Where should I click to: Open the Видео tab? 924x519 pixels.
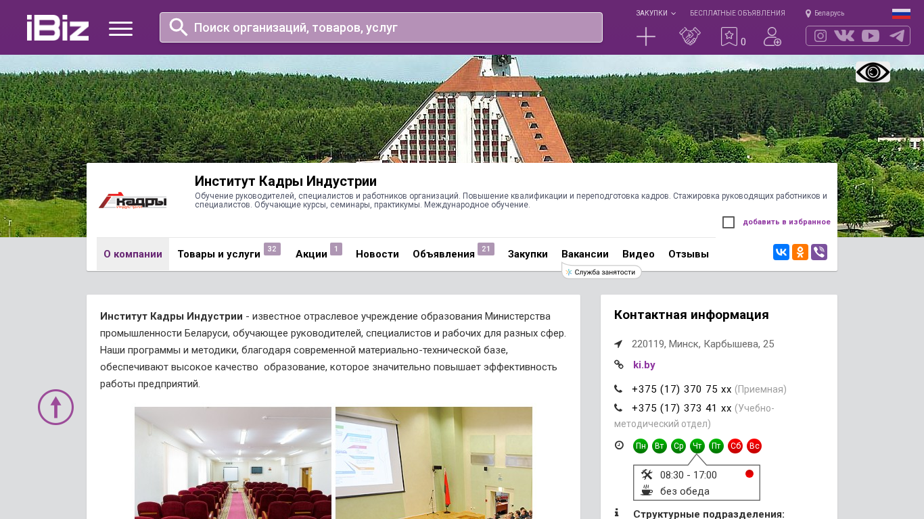[x=639, y=254]
